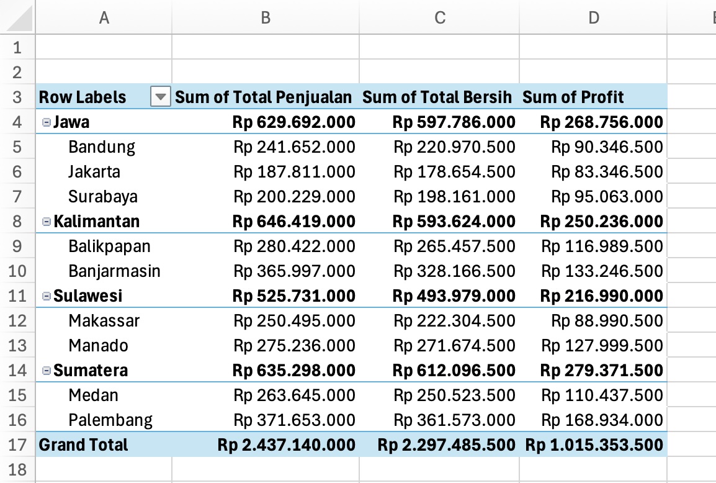Select the Palembang row label

pyautogui.click(x=110, y=420)
